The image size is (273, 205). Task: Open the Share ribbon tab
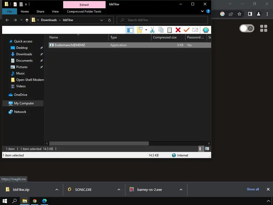tap(41, 11)
